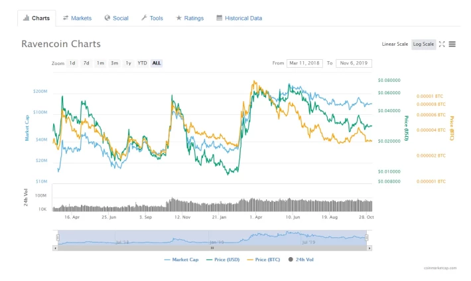Click the navigator scrollbar center grip

(212, 248)
